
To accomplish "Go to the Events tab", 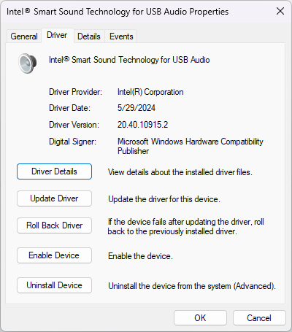I will click(121, 36).
